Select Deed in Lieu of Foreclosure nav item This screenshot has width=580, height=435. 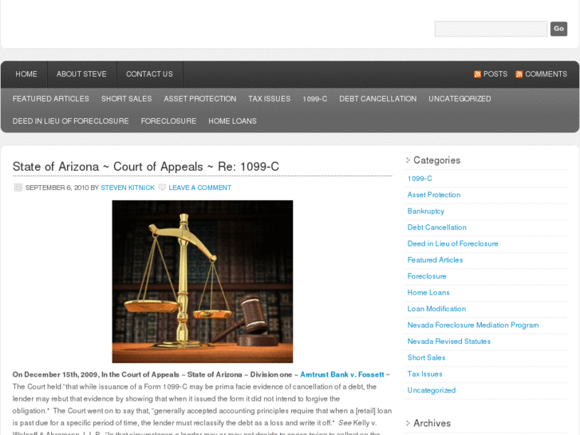click(71, 121)
